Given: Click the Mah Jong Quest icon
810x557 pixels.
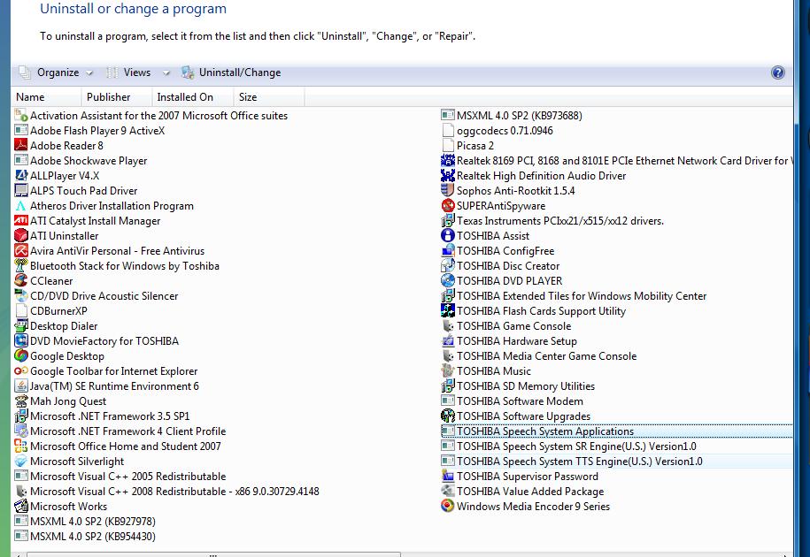Looking at the screenshot, I should click(20, 401).
